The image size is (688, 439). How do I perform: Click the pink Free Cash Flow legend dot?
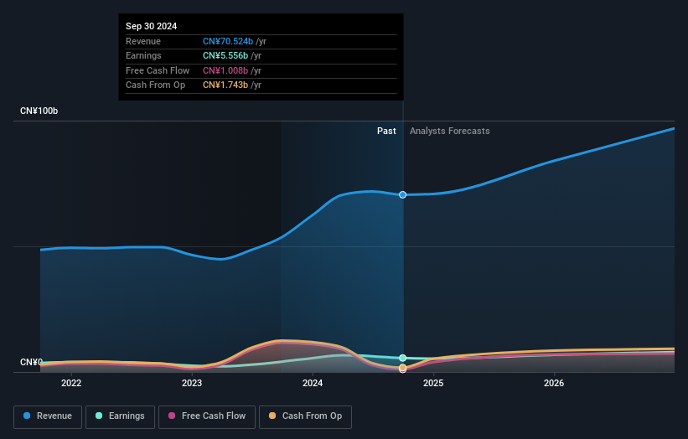[172, 416]
